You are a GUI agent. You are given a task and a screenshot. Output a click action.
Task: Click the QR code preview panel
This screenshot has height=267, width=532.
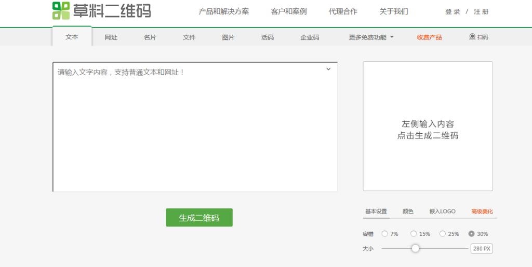428,126
